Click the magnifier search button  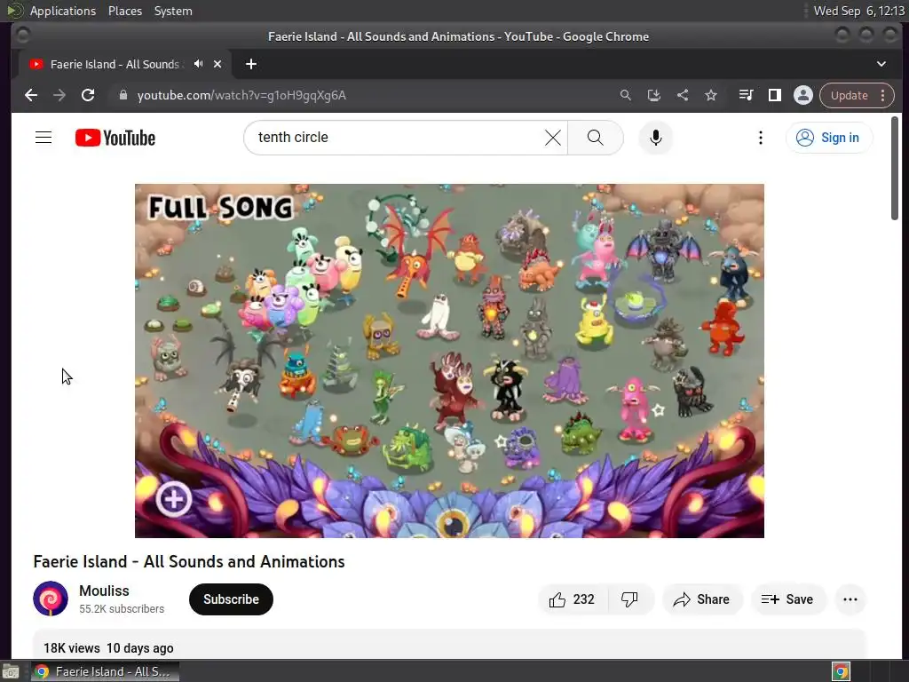click(596, 138)
